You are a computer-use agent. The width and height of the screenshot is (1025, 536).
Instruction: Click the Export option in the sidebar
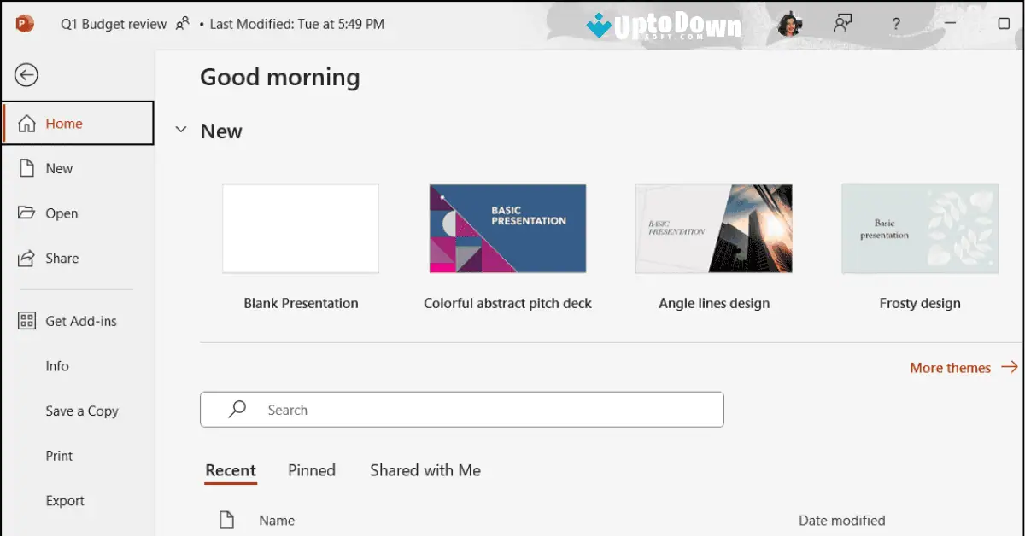65,500
